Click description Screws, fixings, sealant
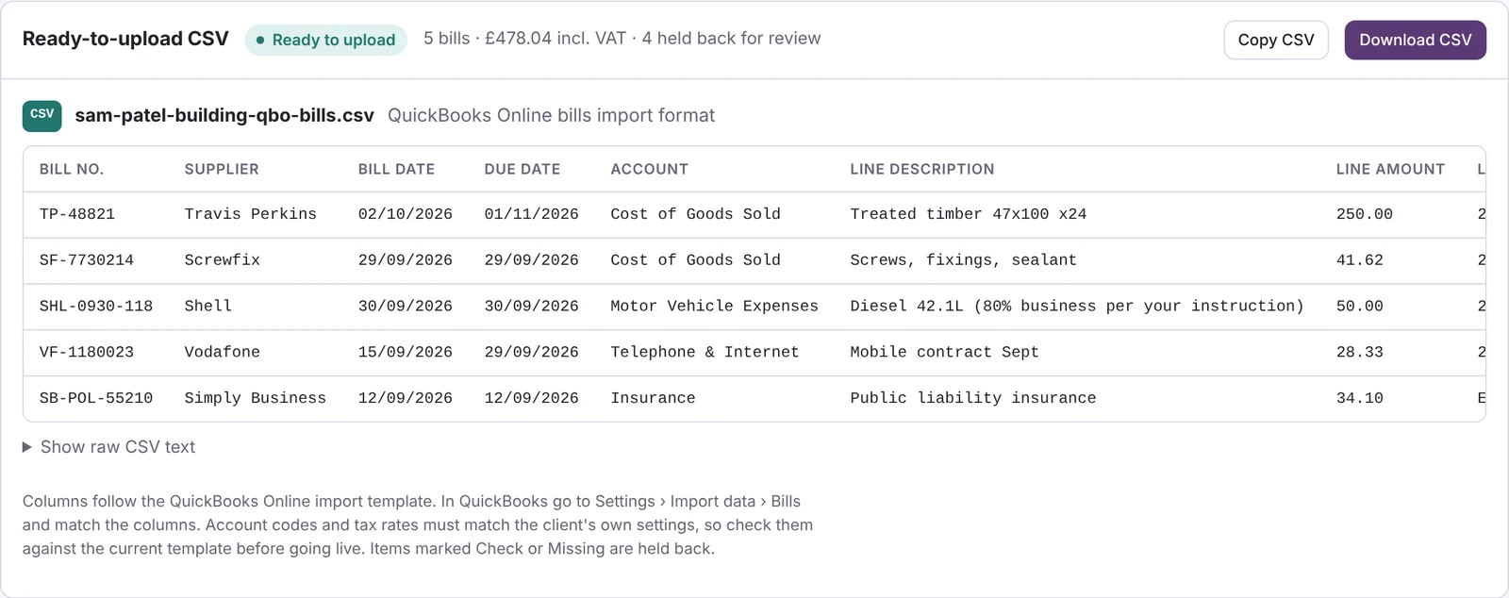Screen dimensions: 1509x598 (x=964, y=260)
